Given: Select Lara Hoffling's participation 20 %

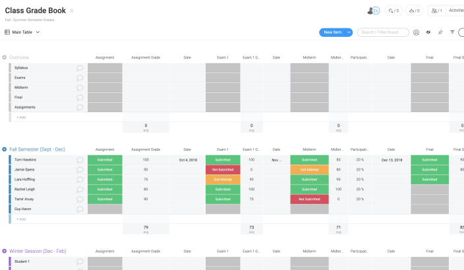Looking at the screenshot, I should (x=360, y=180).
